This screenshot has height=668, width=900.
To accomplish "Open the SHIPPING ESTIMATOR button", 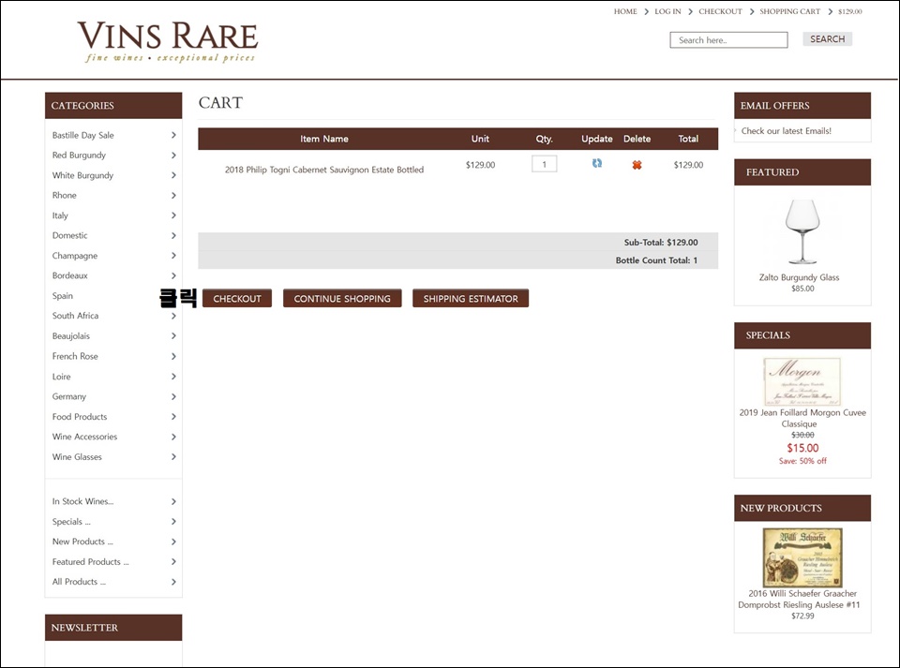I will [x=471, y=298].
